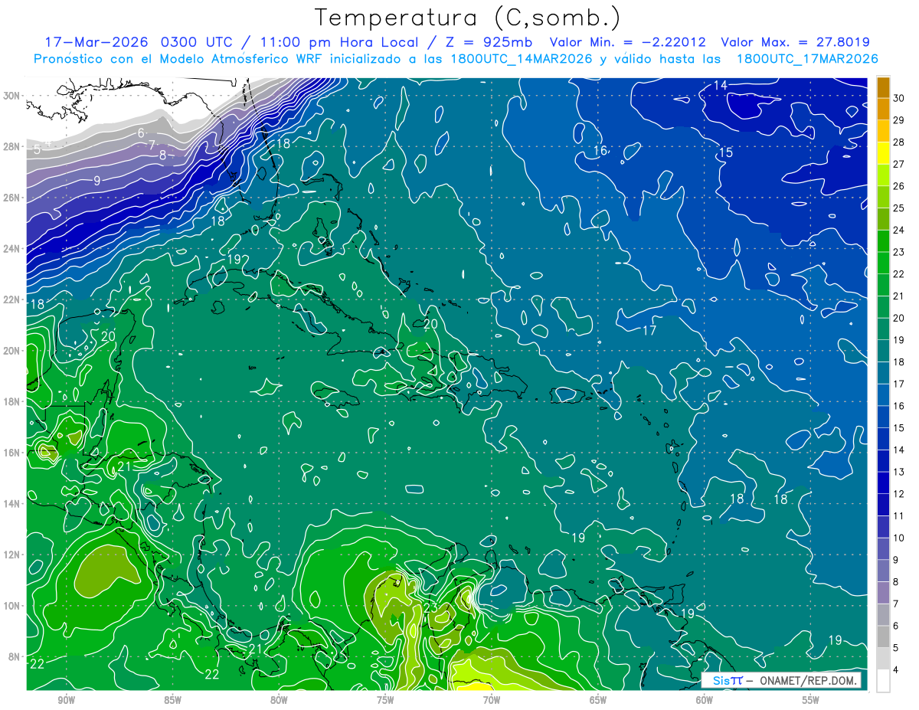Click the '14' contour label on the map

[721, 85]
